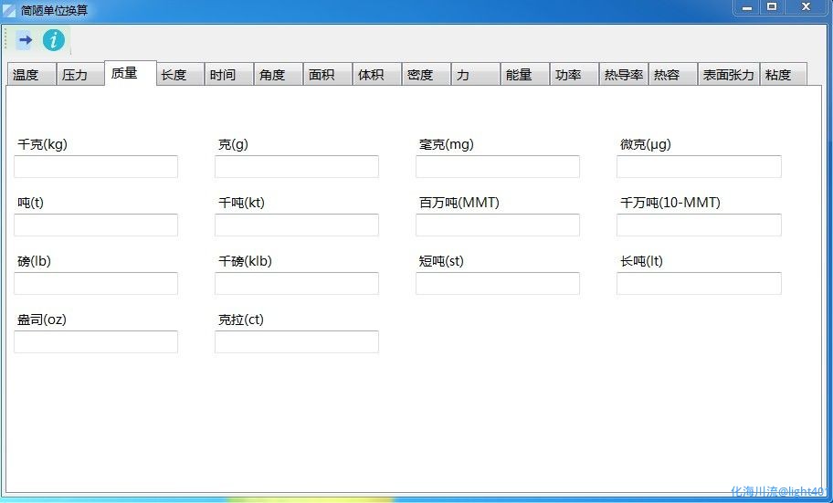The height and width of the screenshot is (503, 833).
Task: Open the 压力 tab
Action: tap(79, 75)
